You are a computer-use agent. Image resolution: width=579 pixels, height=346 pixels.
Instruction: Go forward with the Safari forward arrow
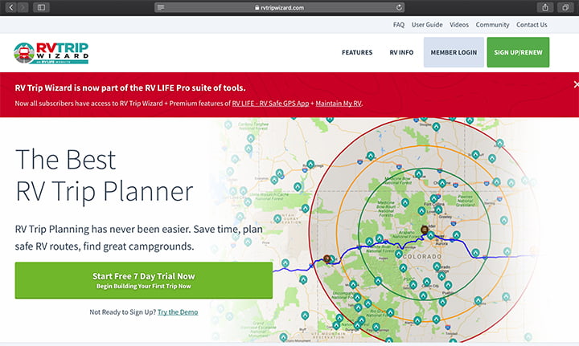23,7
